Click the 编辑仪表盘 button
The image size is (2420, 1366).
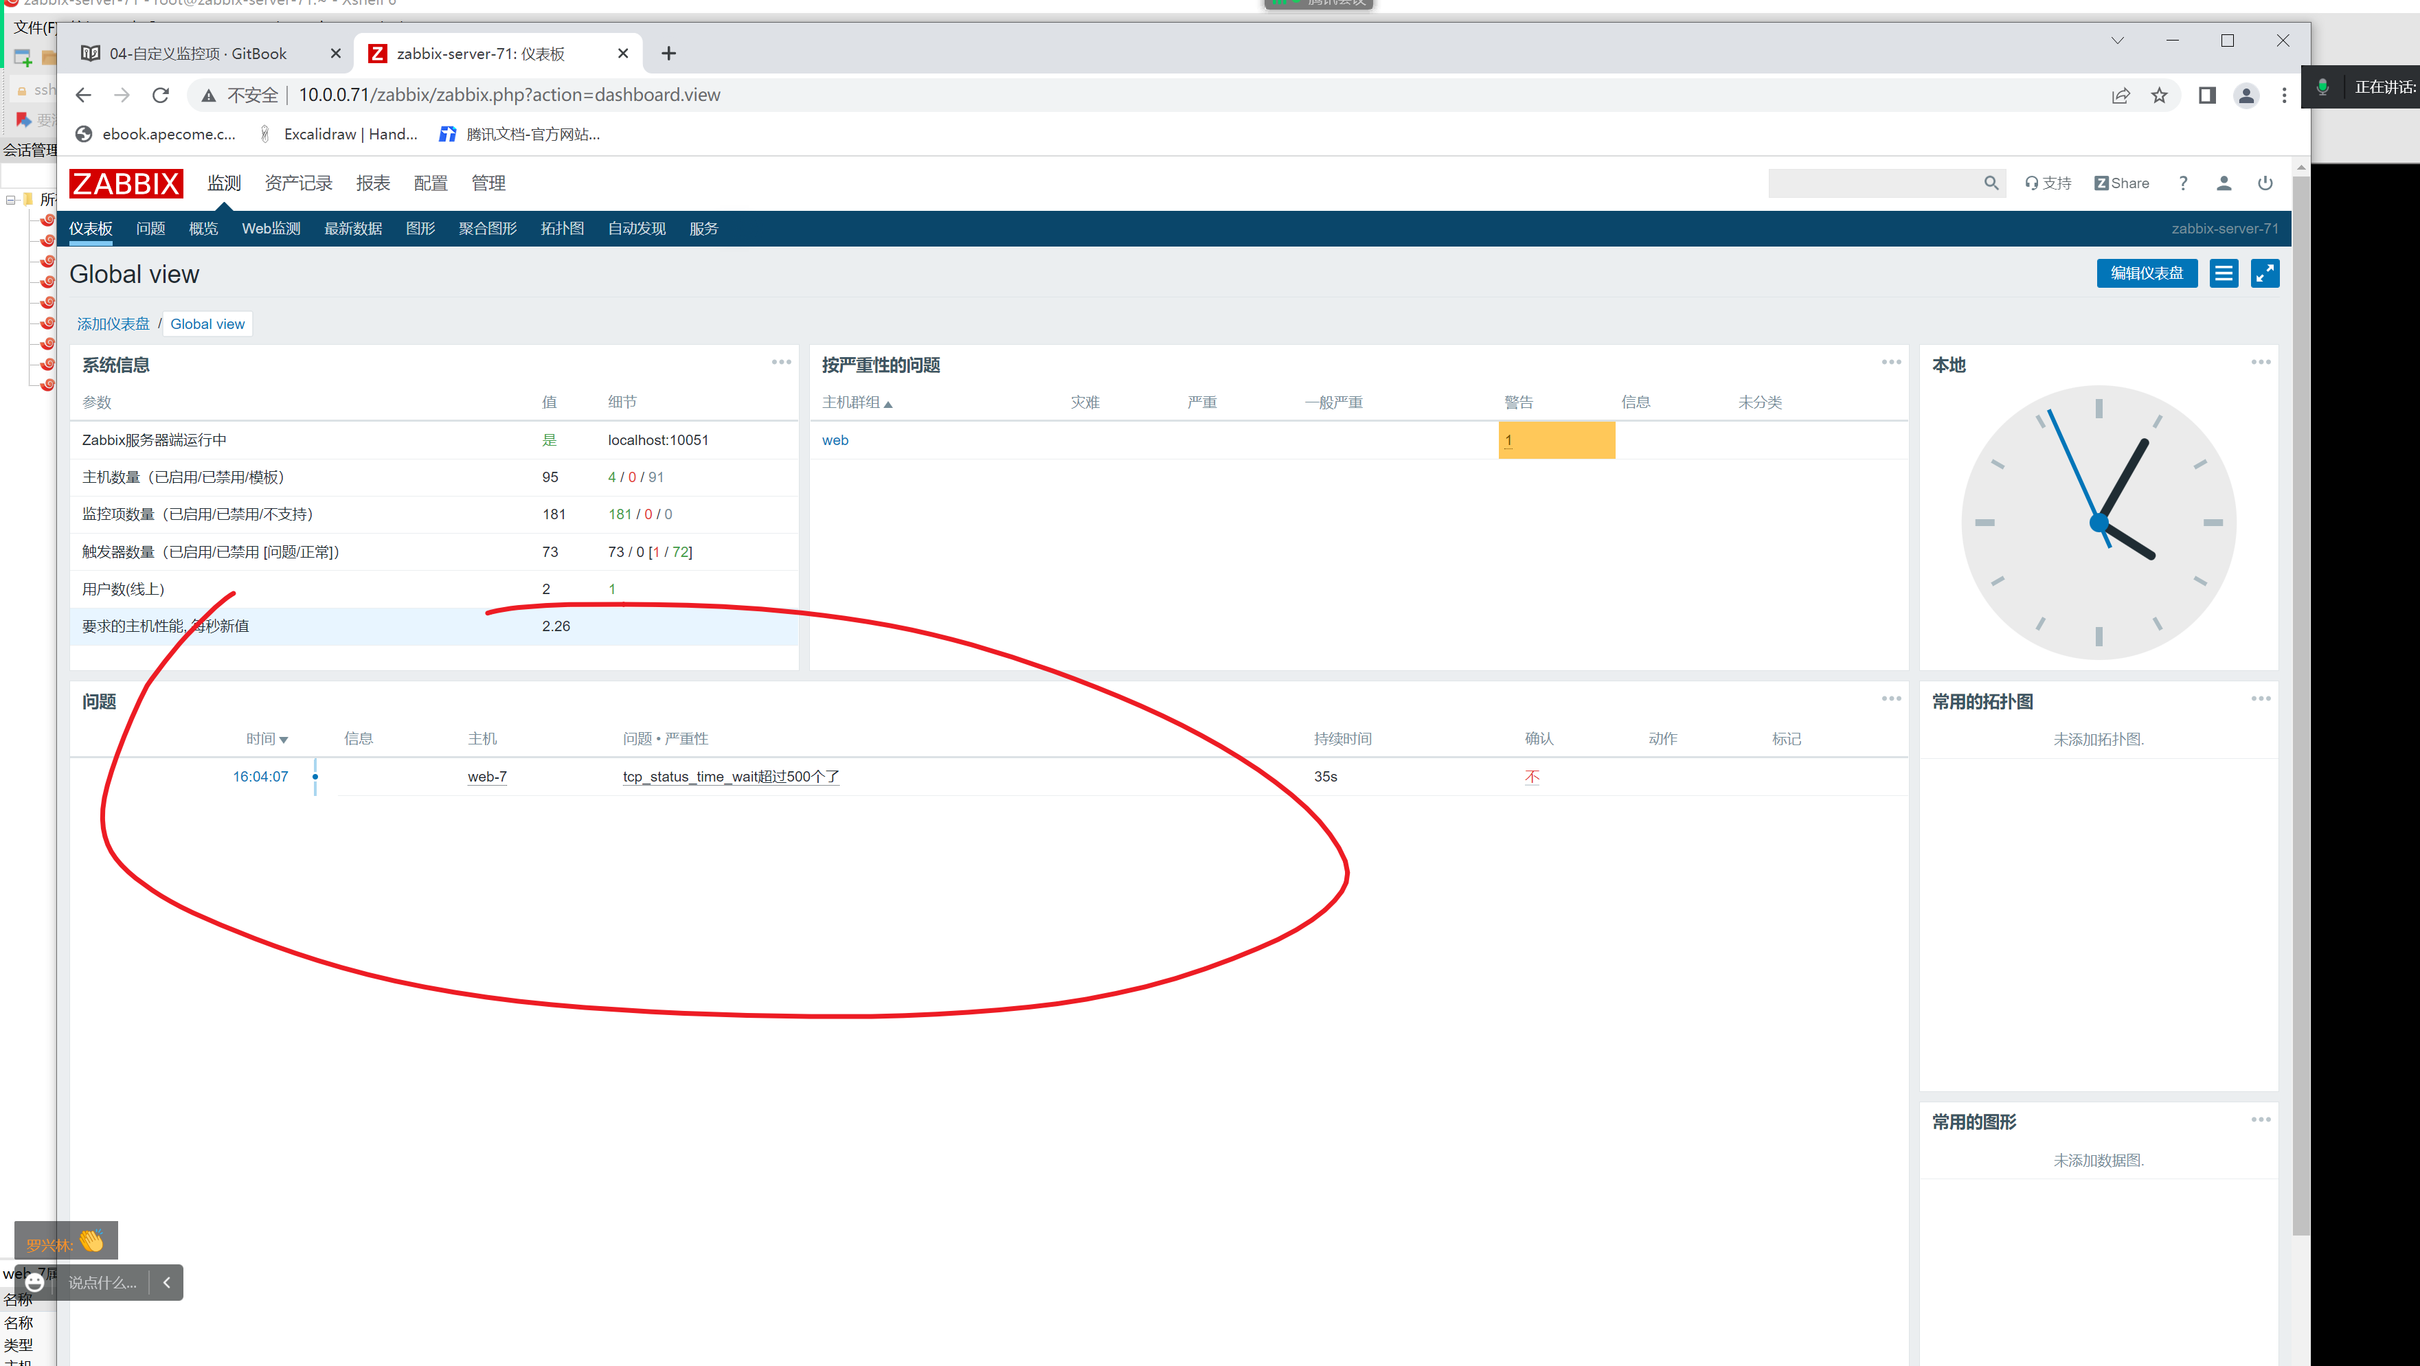click(x=2147, y=273)
